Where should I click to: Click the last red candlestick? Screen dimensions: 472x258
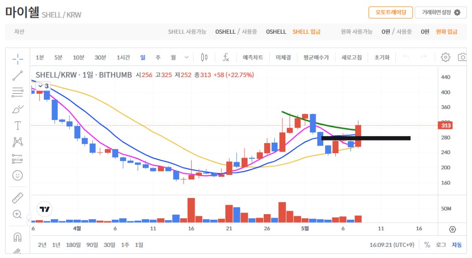(x=358, y=136)
